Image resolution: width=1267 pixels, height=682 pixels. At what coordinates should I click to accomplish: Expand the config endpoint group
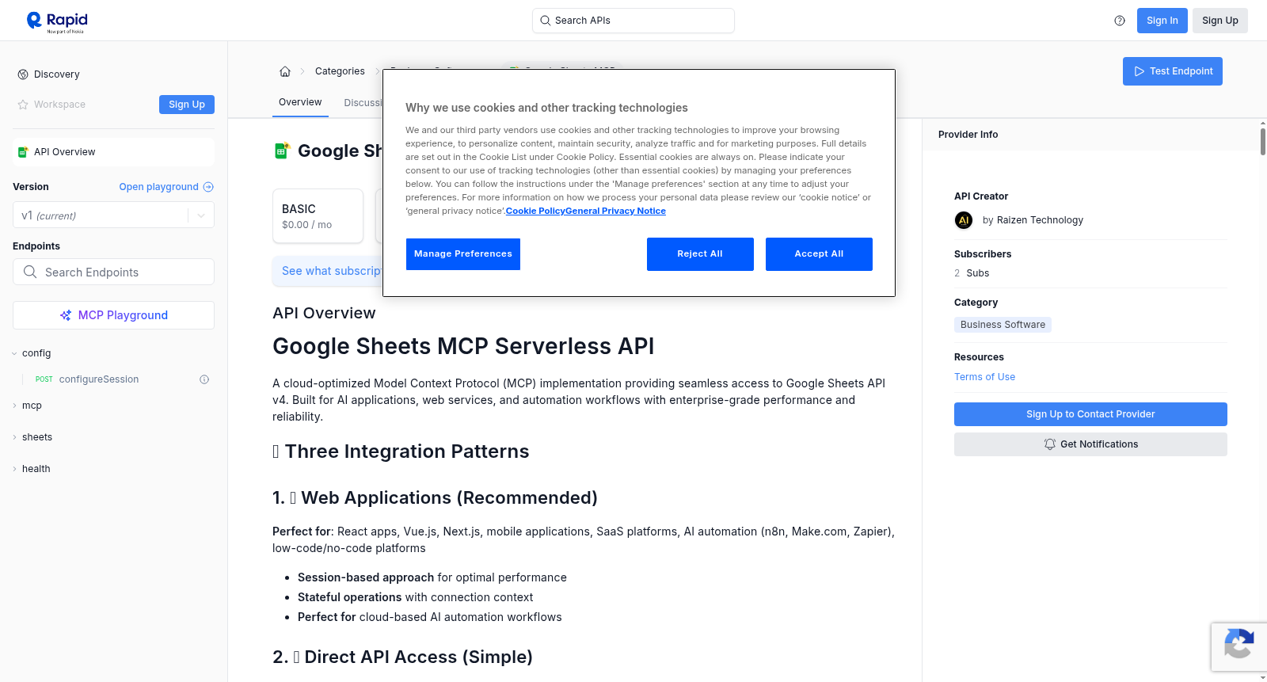click(32, 353)
